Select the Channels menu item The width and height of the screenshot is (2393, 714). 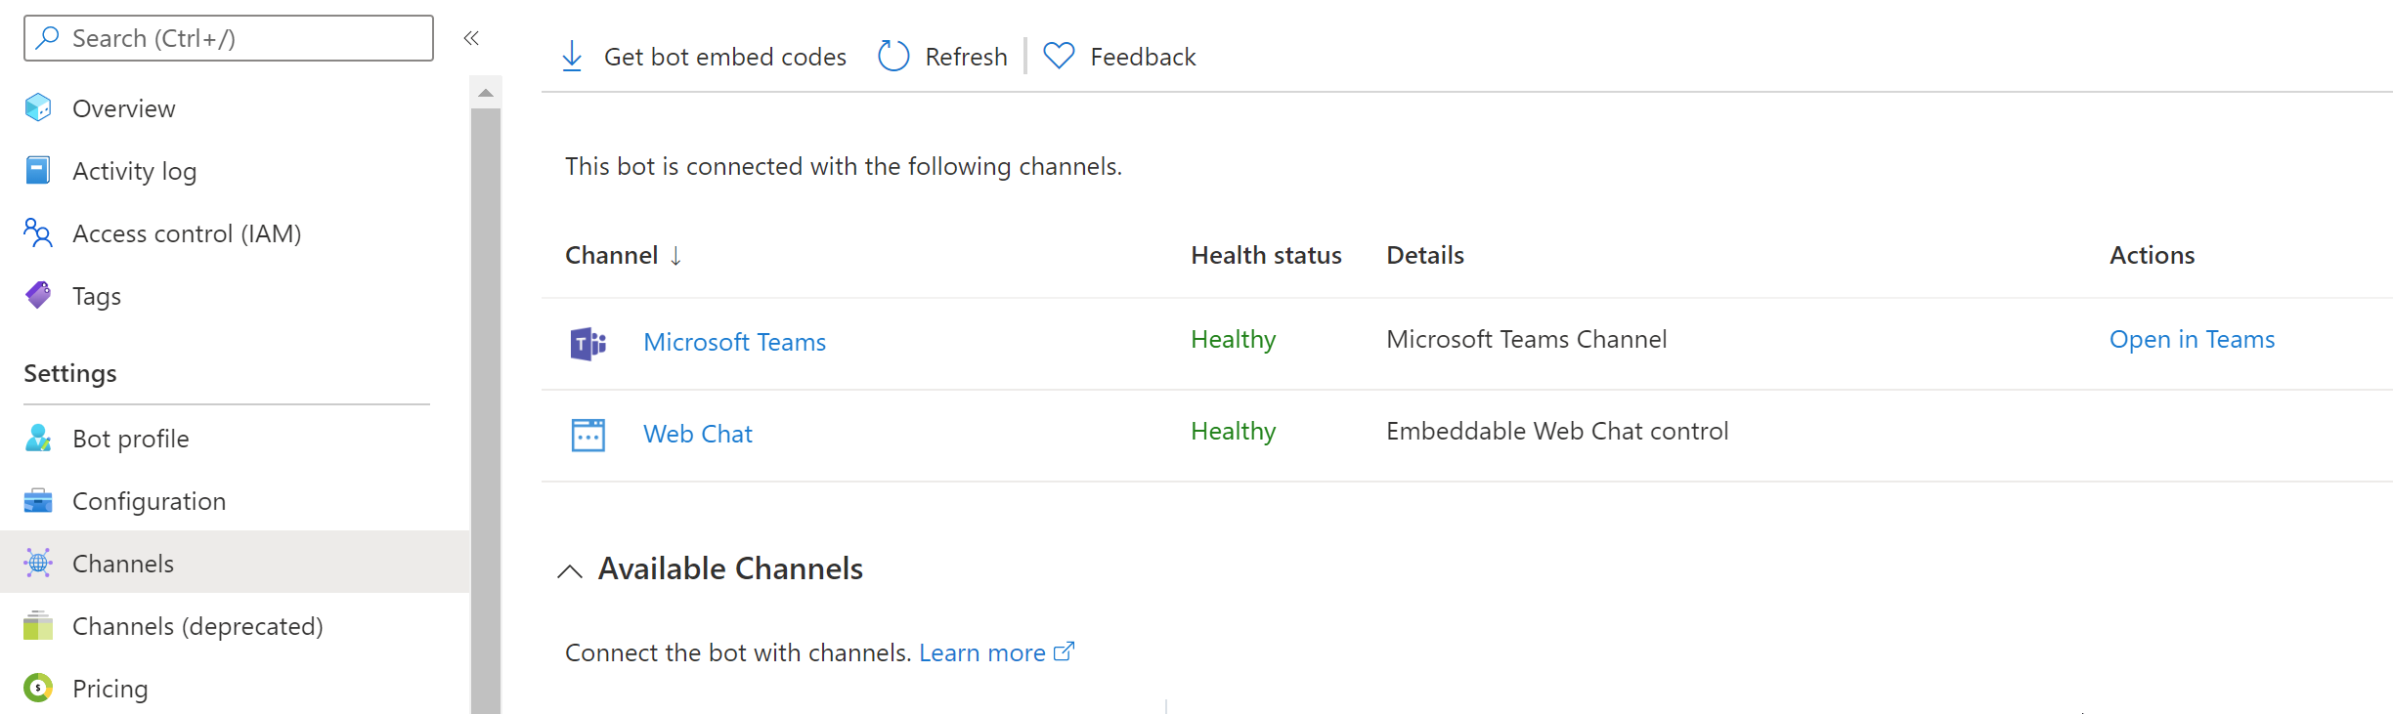235,563
